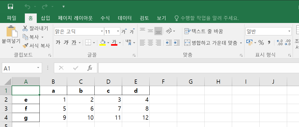Toggle bold formatting (first 가 button)
The width and height of the screenshot is (299, 127).
(x=58, y=43)
